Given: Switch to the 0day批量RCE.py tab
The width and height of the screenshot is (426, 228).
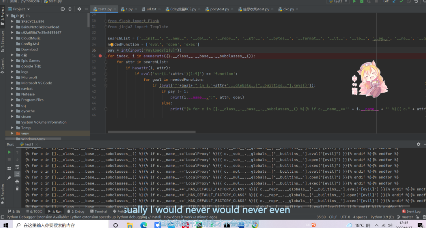Looking at the screenshot, I should pos(183,9).
